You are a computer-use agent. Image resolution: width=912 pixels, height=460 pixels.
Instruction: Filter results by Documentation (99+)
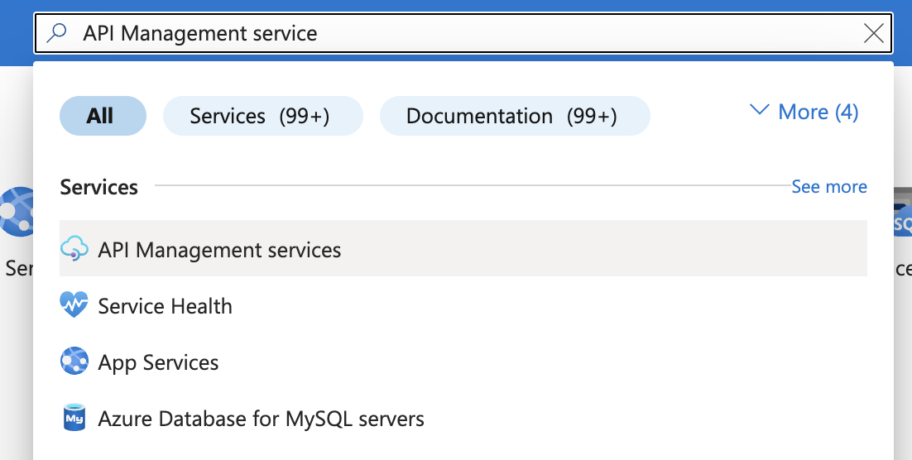pyautogui.click(x=514, y=116)
